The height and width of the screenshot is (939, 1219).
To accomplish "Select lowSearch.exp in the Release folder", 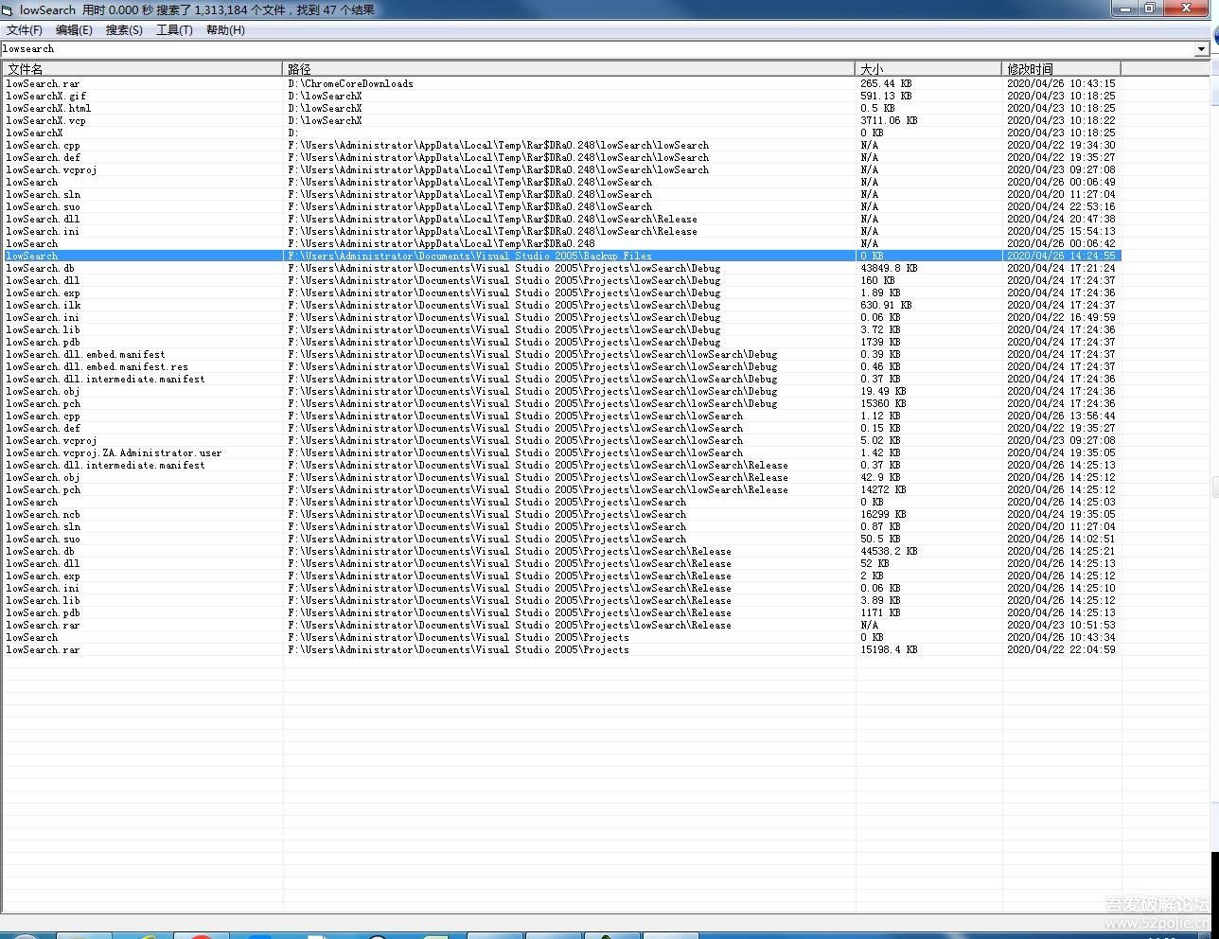I will (x=43, y=576).
